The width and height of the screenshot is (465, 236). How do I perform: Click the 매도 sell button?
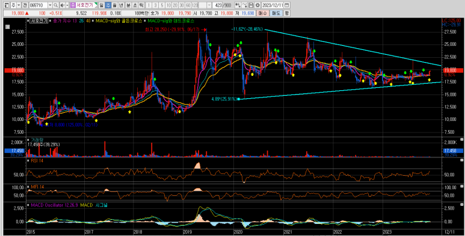[x=276, y=13]
